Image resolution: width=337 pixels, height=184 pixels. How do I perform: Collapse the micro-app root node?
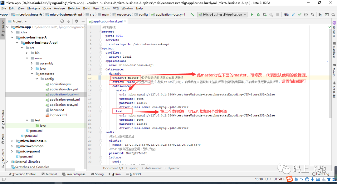coord(7,27)
